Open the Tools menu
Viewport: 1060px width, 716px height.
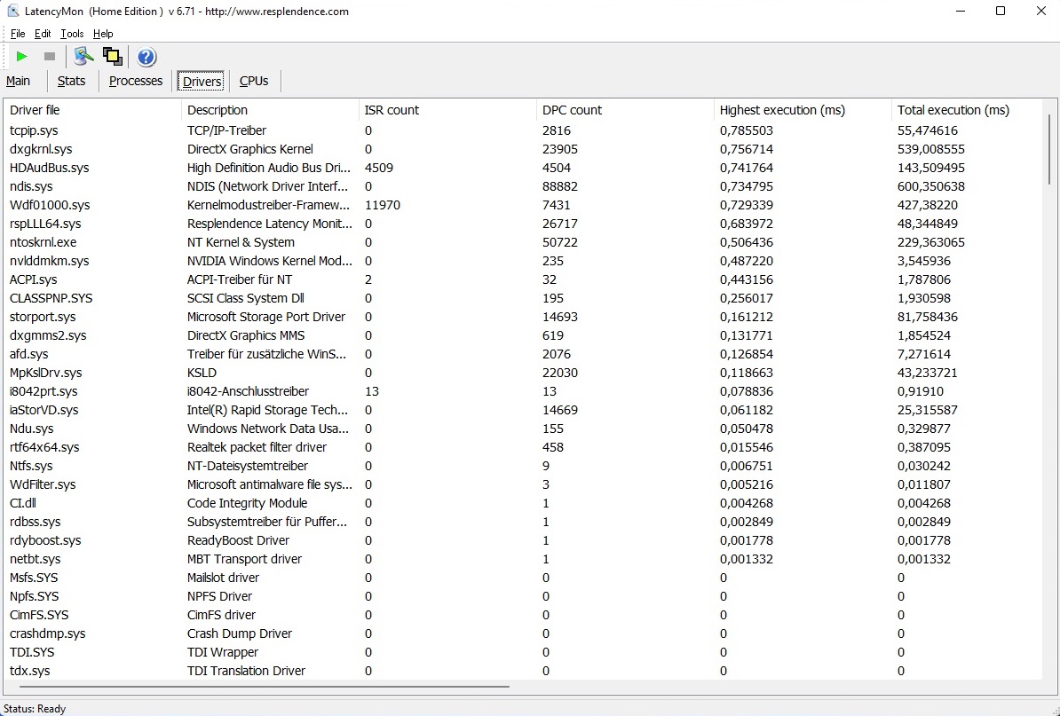(72, 34)
